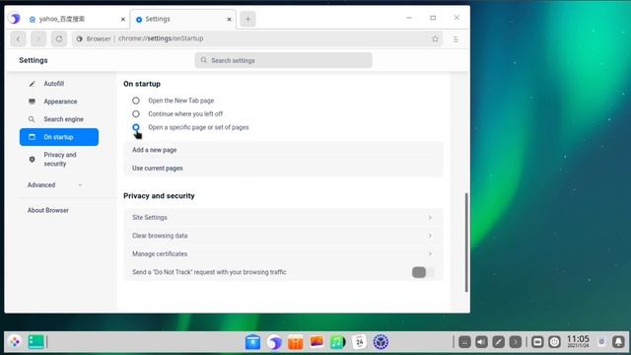631x355 pixels.
Task: Click the browser back arrow
Action: 19,39
